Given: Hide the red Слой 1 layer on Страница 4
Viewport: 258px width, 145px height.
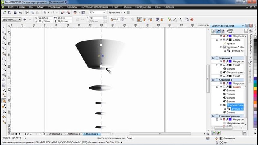Looking at the screenshot, I should (x=221, y=87).
